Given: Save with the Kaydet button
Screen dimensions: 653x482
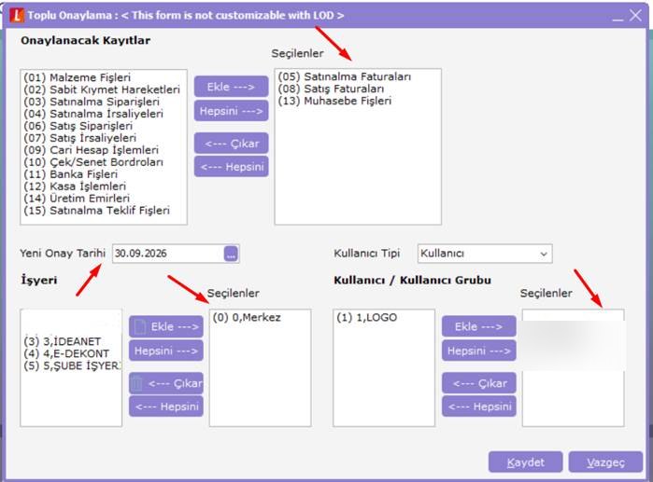Looking at the screenshot, I should point(526,462).
